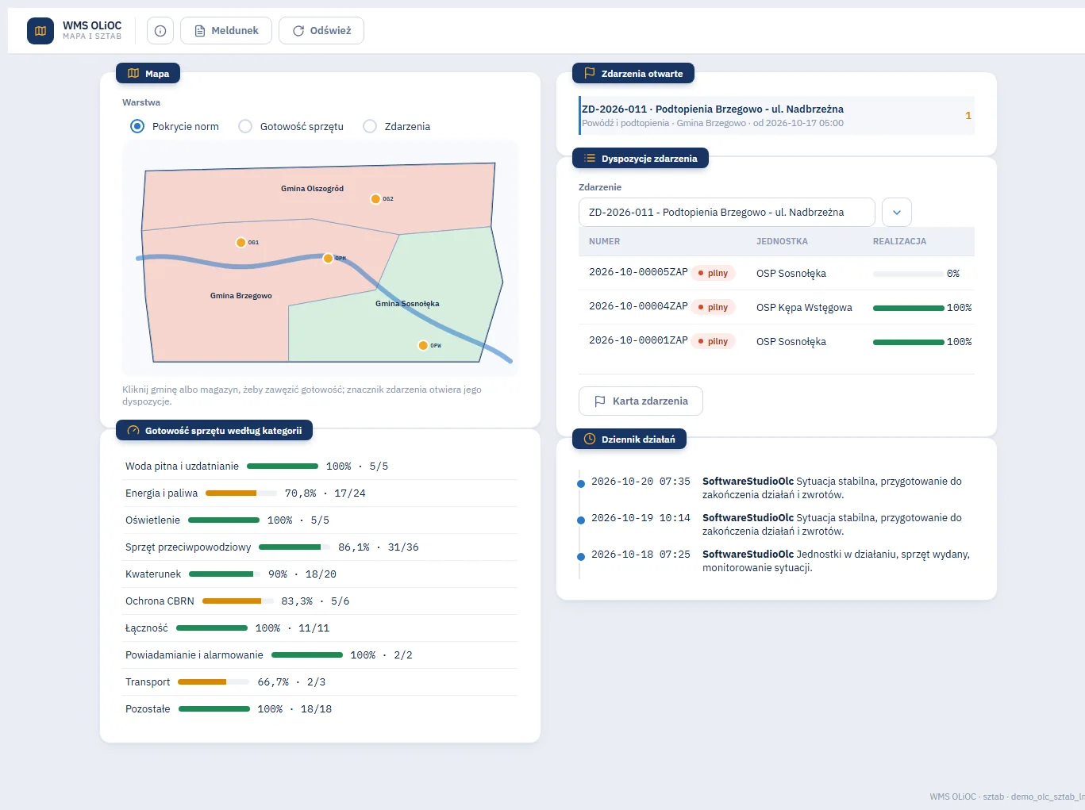
Task: Click the OG2 warehouse marker on map
Action: [375, 199]
